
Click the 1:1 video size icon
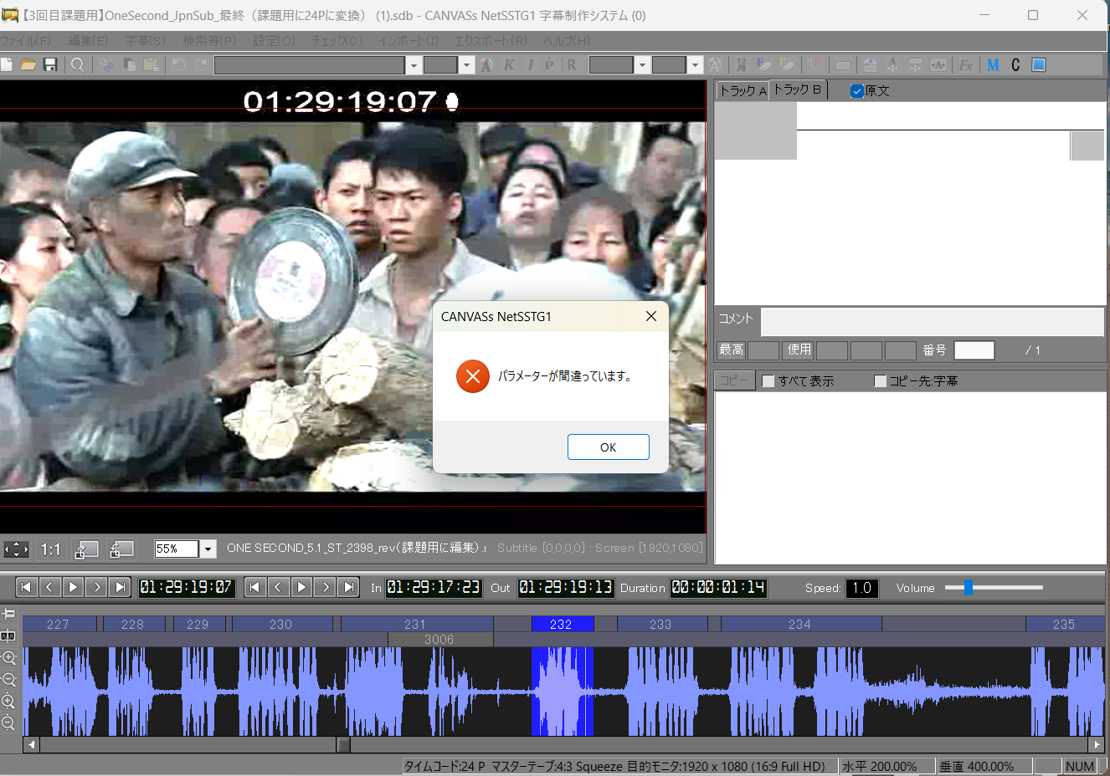pos(51,549)
